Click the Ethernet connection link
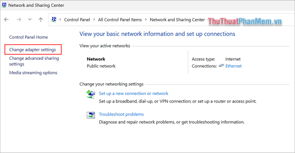The height and width of the screenshot is (153, 295). [233, 66]
